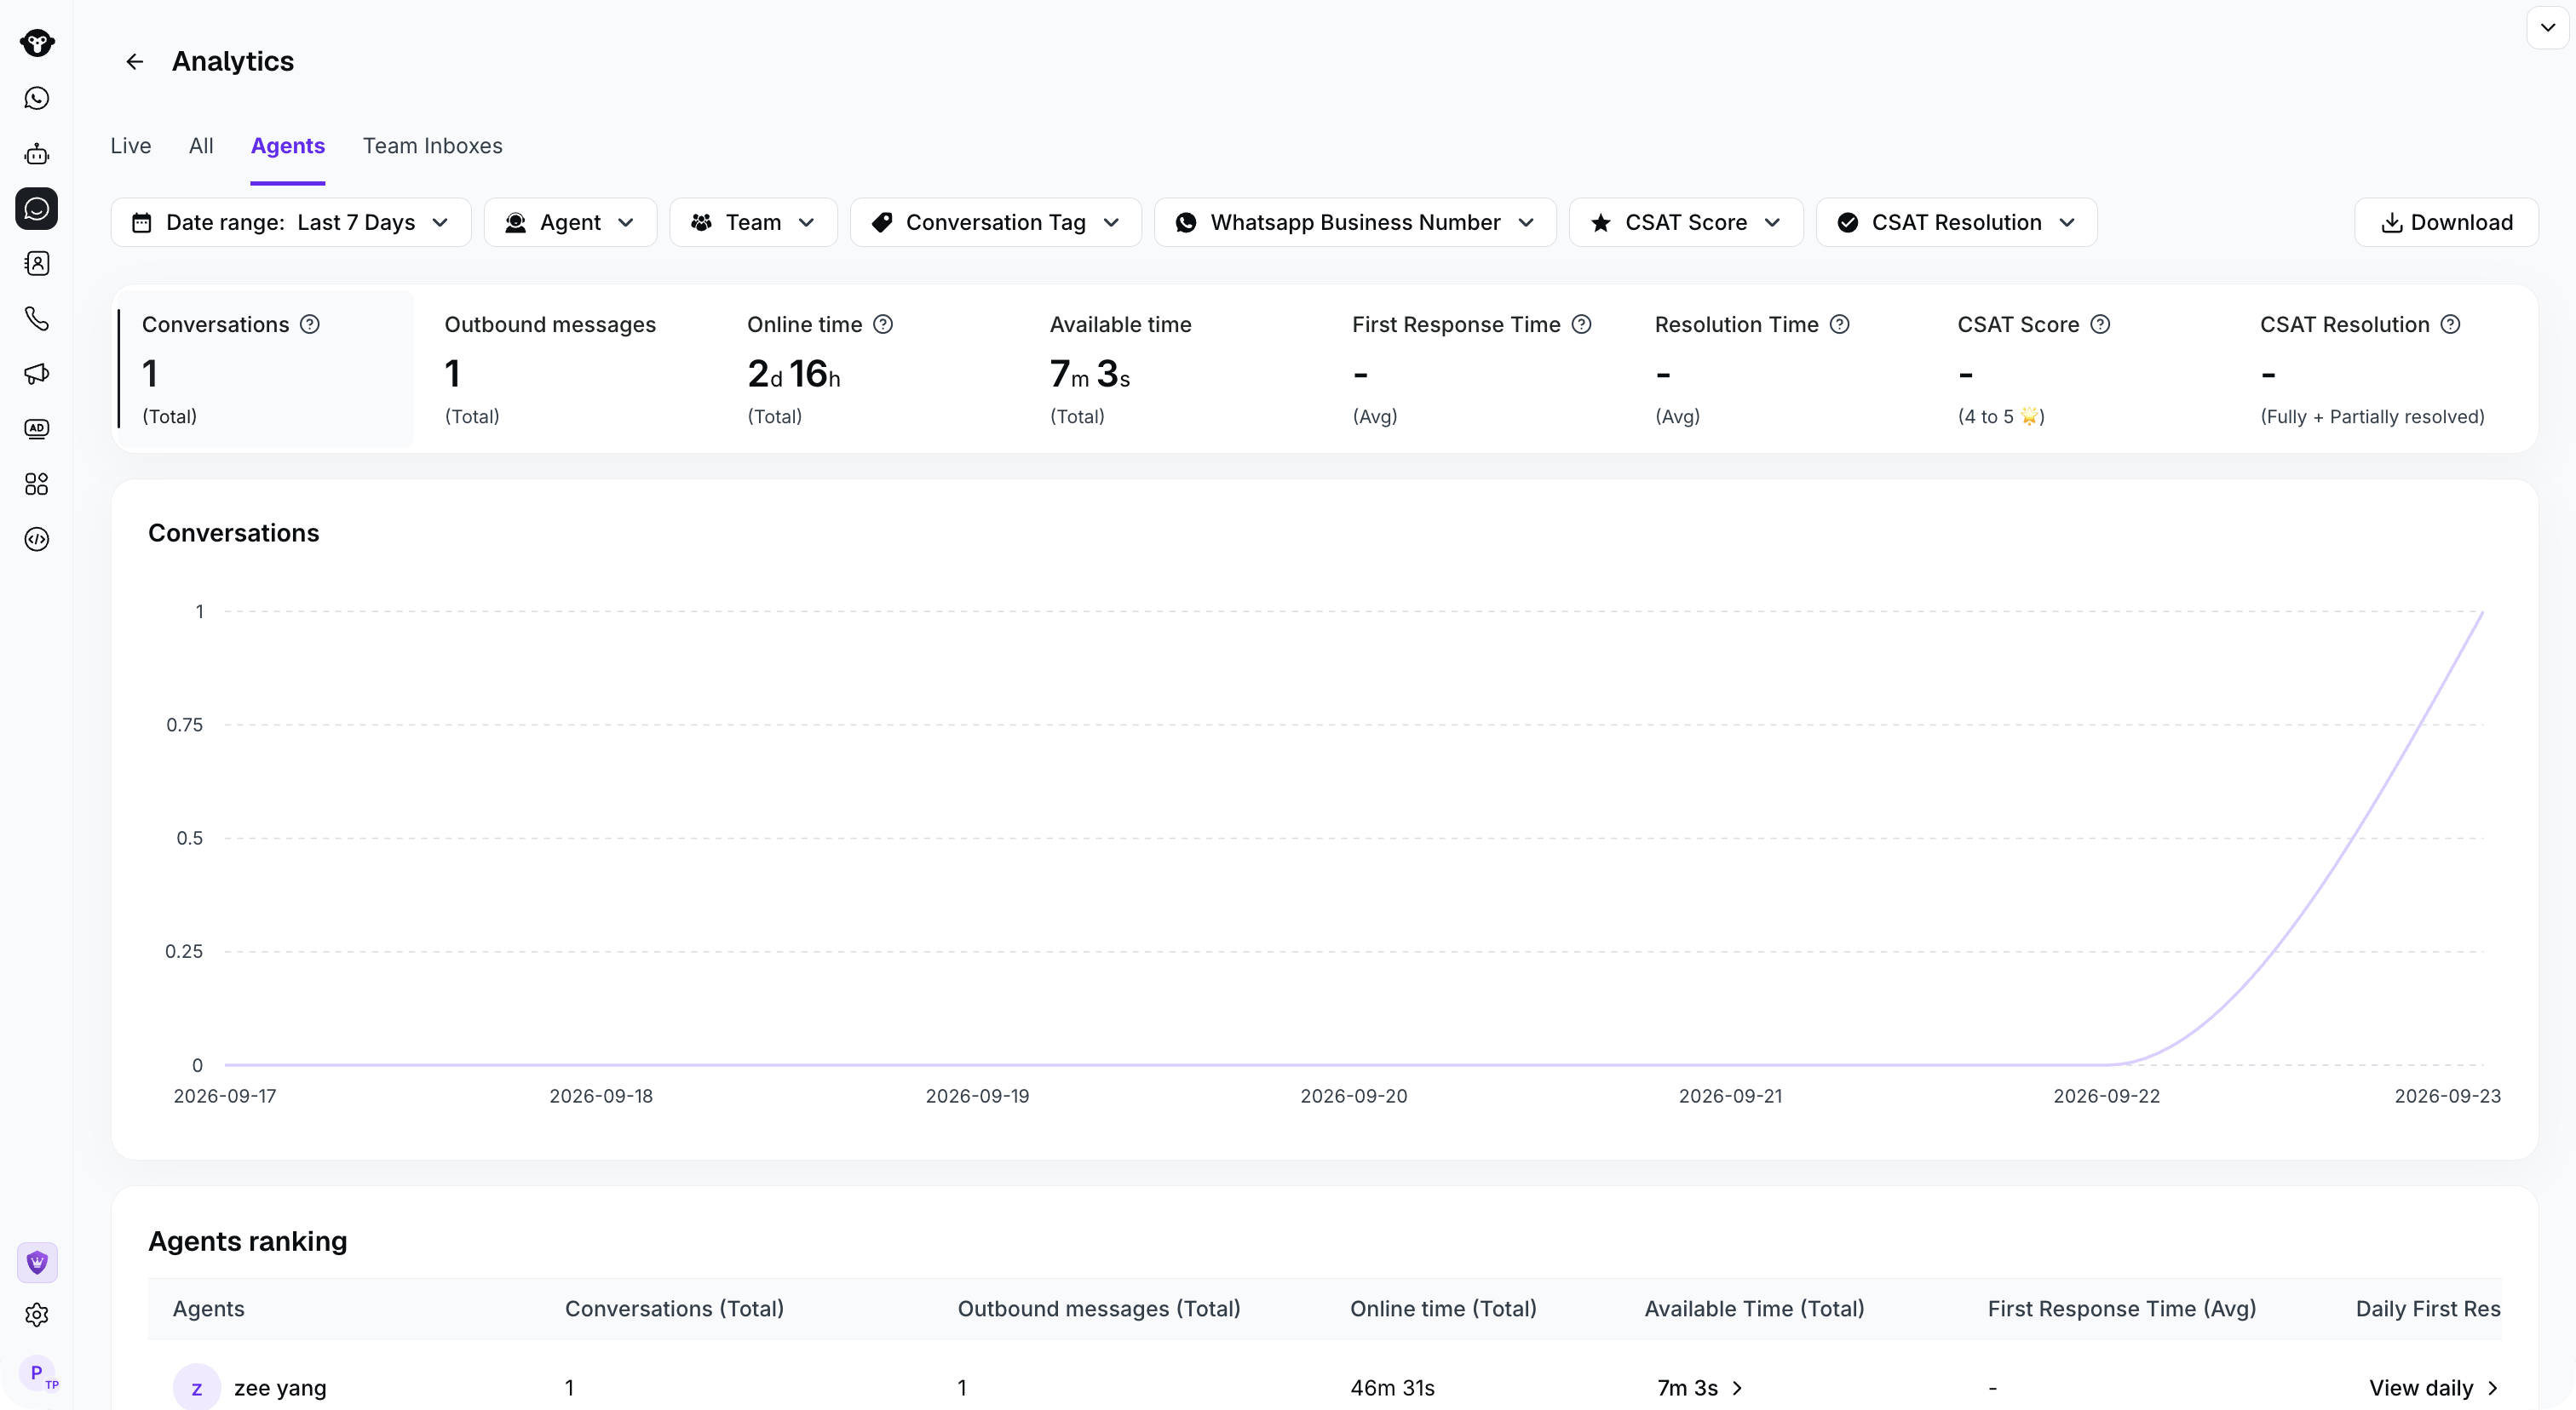Open the Agent filter dropdown

tap(570, 223)
